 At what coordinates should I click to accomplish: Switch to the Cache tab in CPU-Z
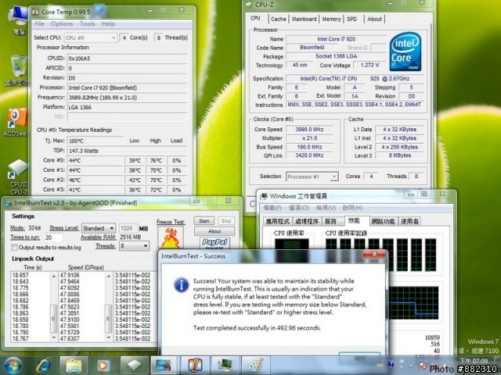pos(279,19)
